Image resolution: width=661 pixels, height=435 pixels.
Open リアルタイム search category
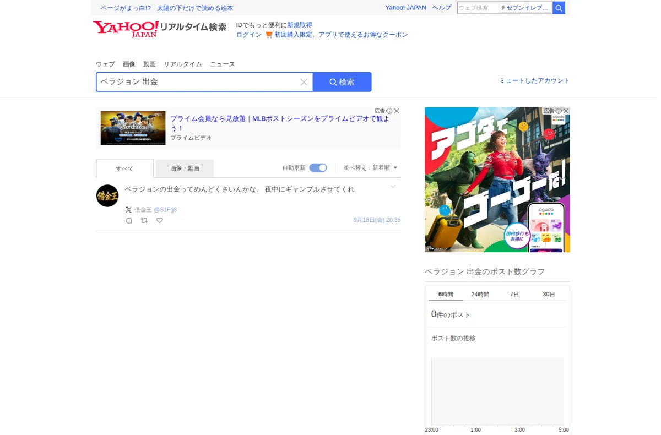[x=183, y=64]
